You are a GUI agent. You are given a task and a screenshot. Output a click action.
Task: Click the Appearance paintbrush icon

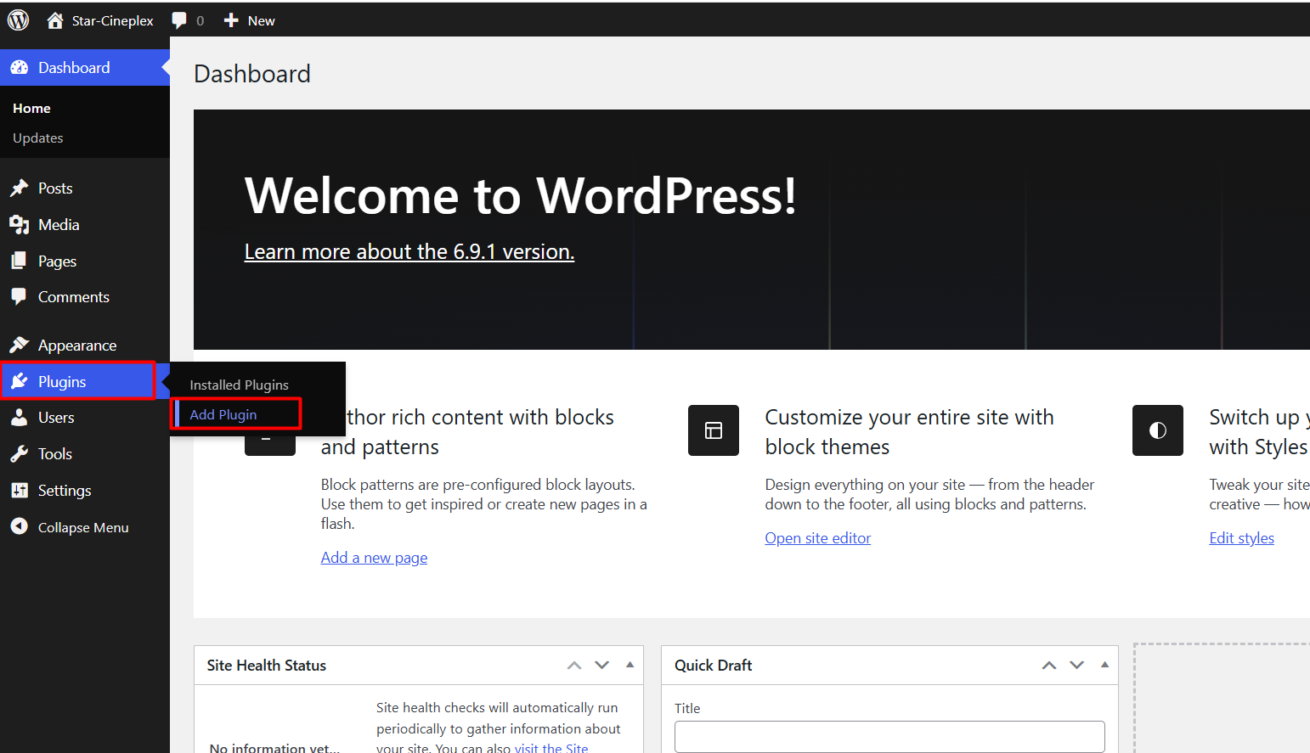pos(20,345)
